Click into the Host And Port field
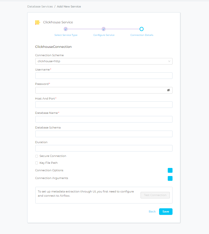The height and width of the screenshot is (234, 209). 104,105
